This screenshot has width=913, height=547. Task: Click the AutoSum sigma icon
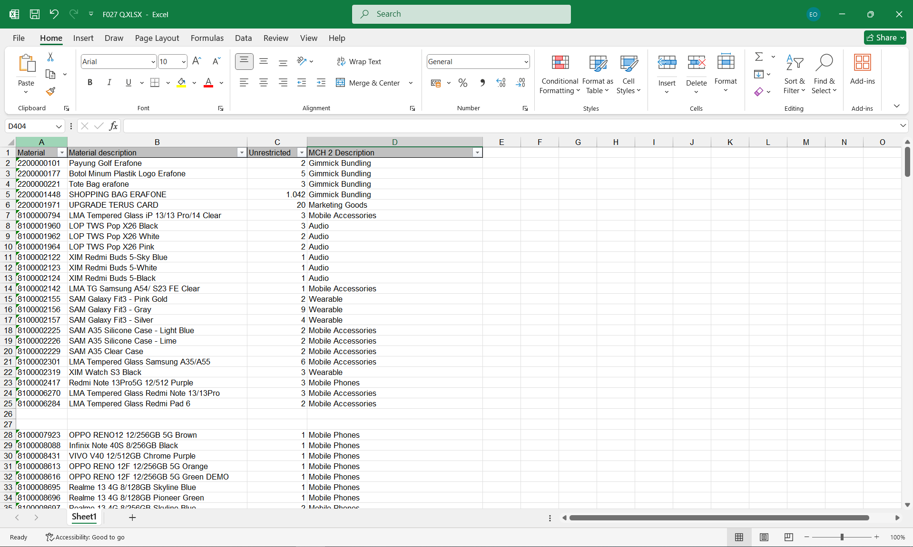point(759,57)
